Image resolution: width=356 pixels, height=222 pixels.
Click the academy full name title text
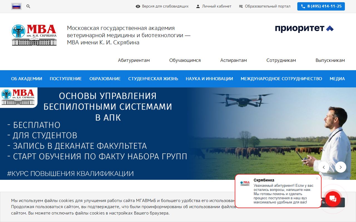click(129, 35)
